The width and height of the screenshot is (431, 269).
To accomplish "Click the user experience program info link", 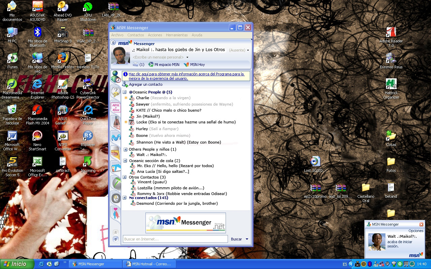I will 186,76.
